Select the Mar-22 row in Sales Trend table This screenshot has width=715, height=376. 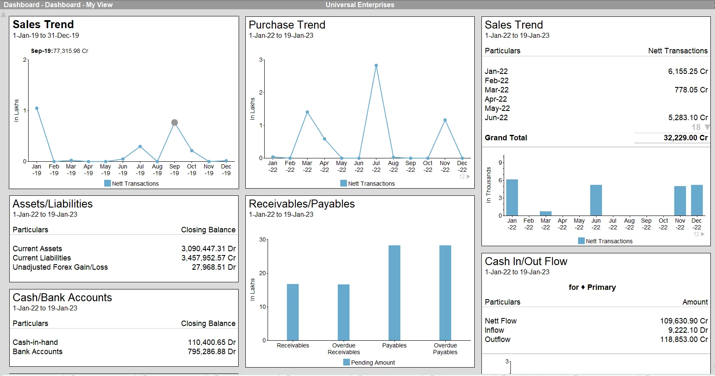(596, 90)
